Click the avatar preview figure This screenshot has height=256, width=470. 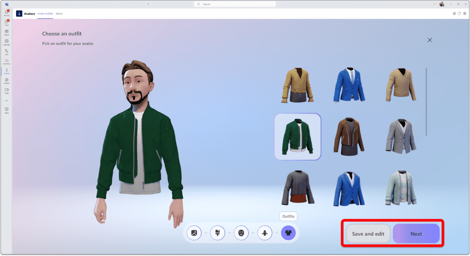[140, 143]
